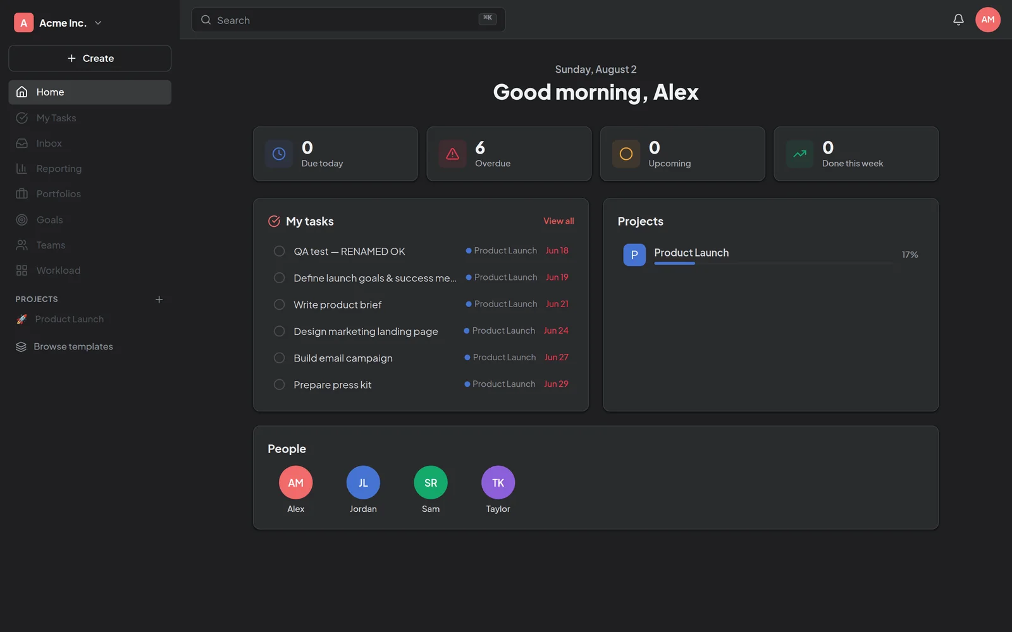Open Teams in sidebar
The width and height of the screenshot is (1012, 632).
(x=90, y=245)
